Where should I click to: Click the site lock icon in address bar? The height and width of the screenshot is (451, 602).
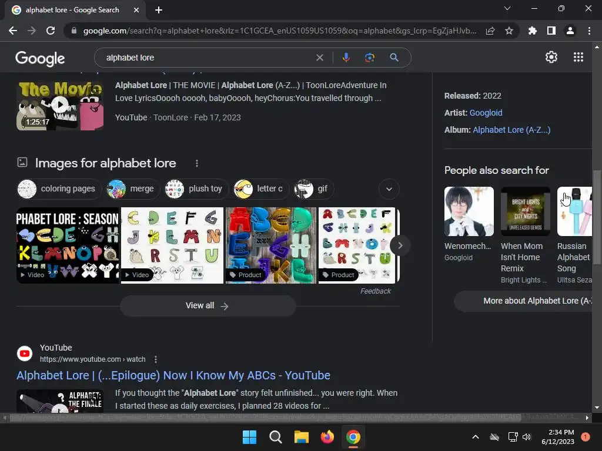74,31
